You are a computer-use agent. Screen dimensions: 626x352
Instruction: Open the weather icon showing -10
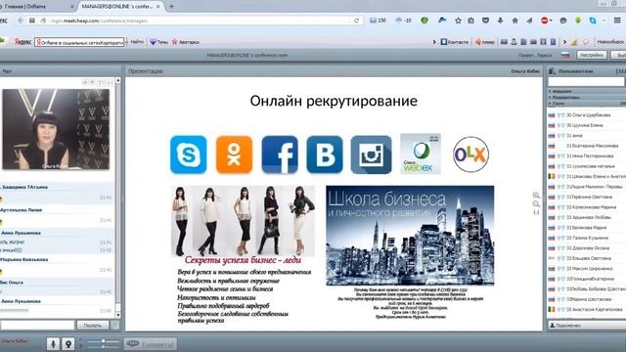403,20
